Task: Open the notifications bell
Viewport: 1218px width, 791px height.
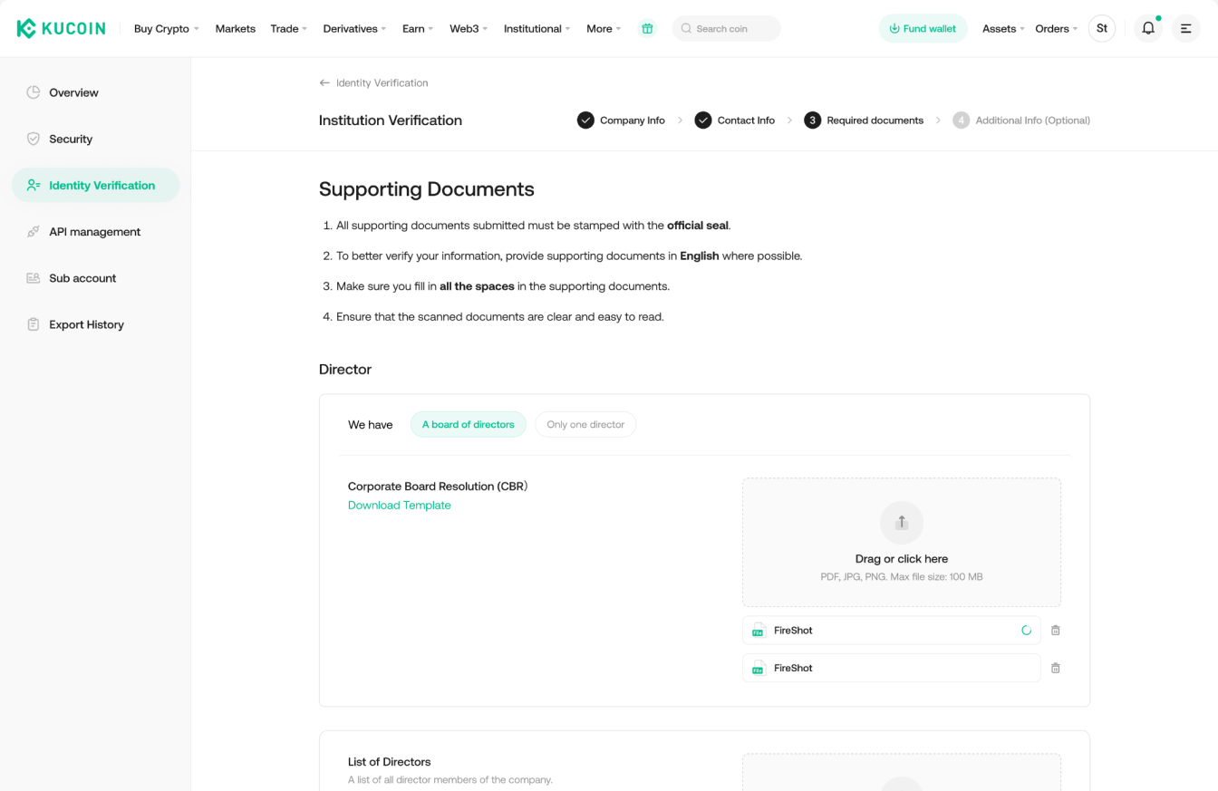Action: [x=1148, y=29]
